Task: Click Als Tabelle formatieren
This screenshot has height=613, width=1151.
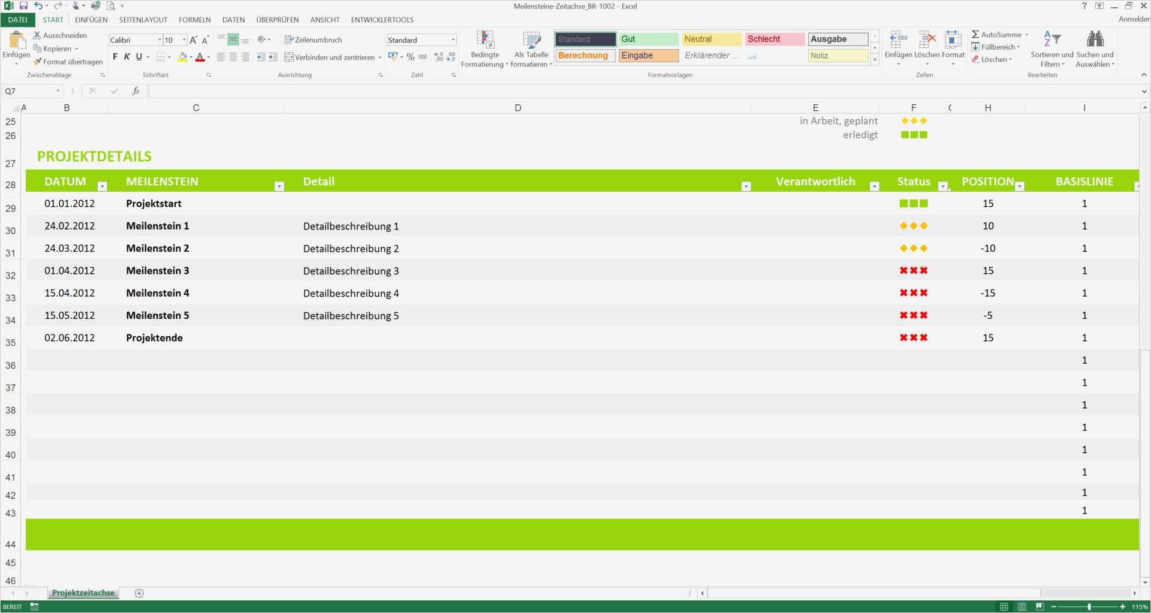Action: click(x=531, y=49)
